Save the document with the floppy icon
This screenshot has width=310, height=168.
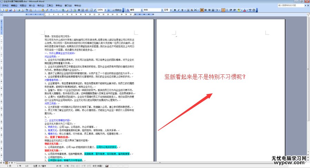pos(10,10)
